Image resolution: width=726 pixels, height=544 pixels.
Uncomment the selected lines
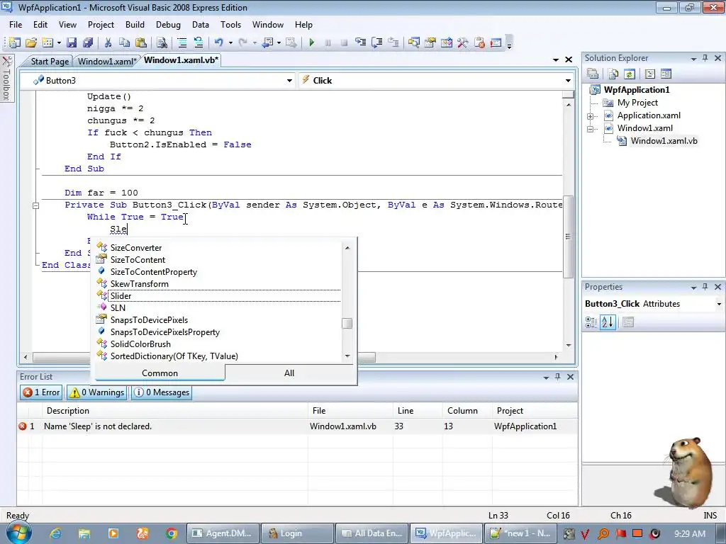coord(199,42)
